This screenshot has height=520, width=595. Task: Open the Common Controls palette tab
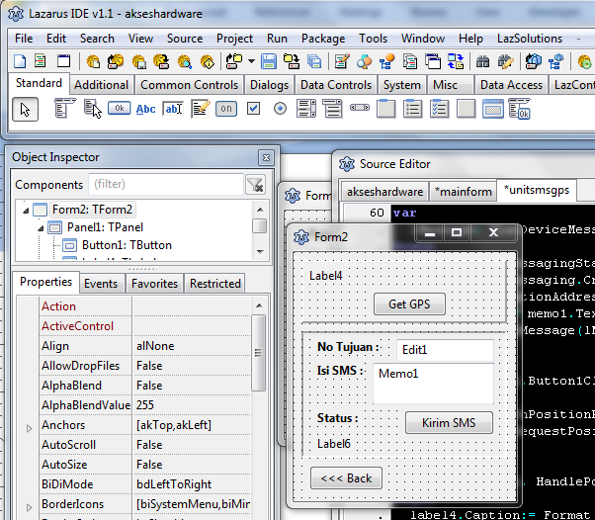click(189, 85)
